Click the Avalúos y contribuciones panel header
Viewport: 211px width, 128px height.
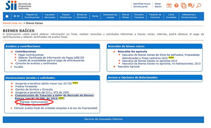pos(52,46)
